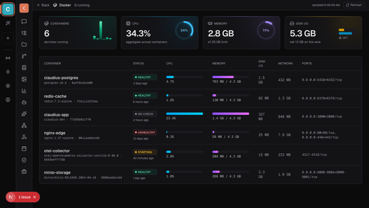The image size is (369, 208).
Task: Select the redis-cache container name
Action: coord(55,96)
